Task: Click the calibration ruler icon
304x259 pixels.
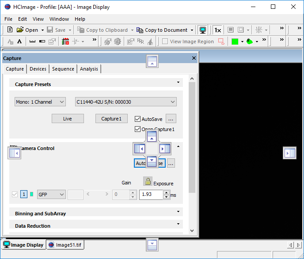Action: [32, 41]
